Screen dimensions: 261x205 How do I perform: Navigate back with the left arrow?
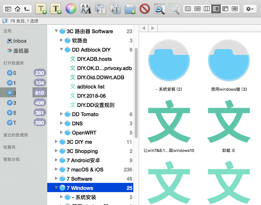pos(144,28)
